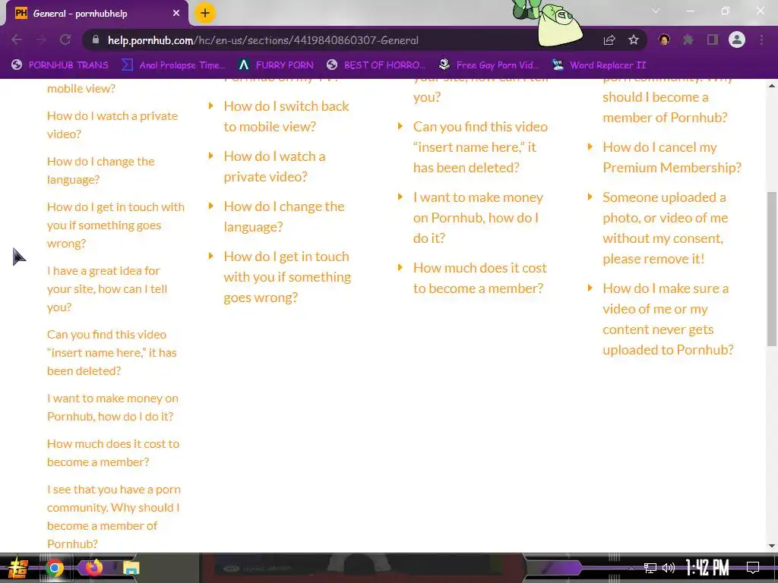Go back to the previous page

tap(17, 39)
